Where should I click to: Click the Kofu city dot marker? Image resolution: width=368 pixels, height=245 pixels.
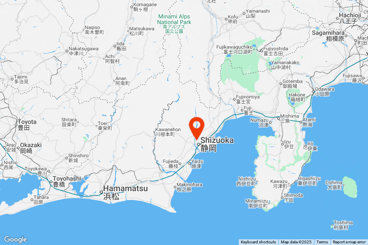pos(226,19)
